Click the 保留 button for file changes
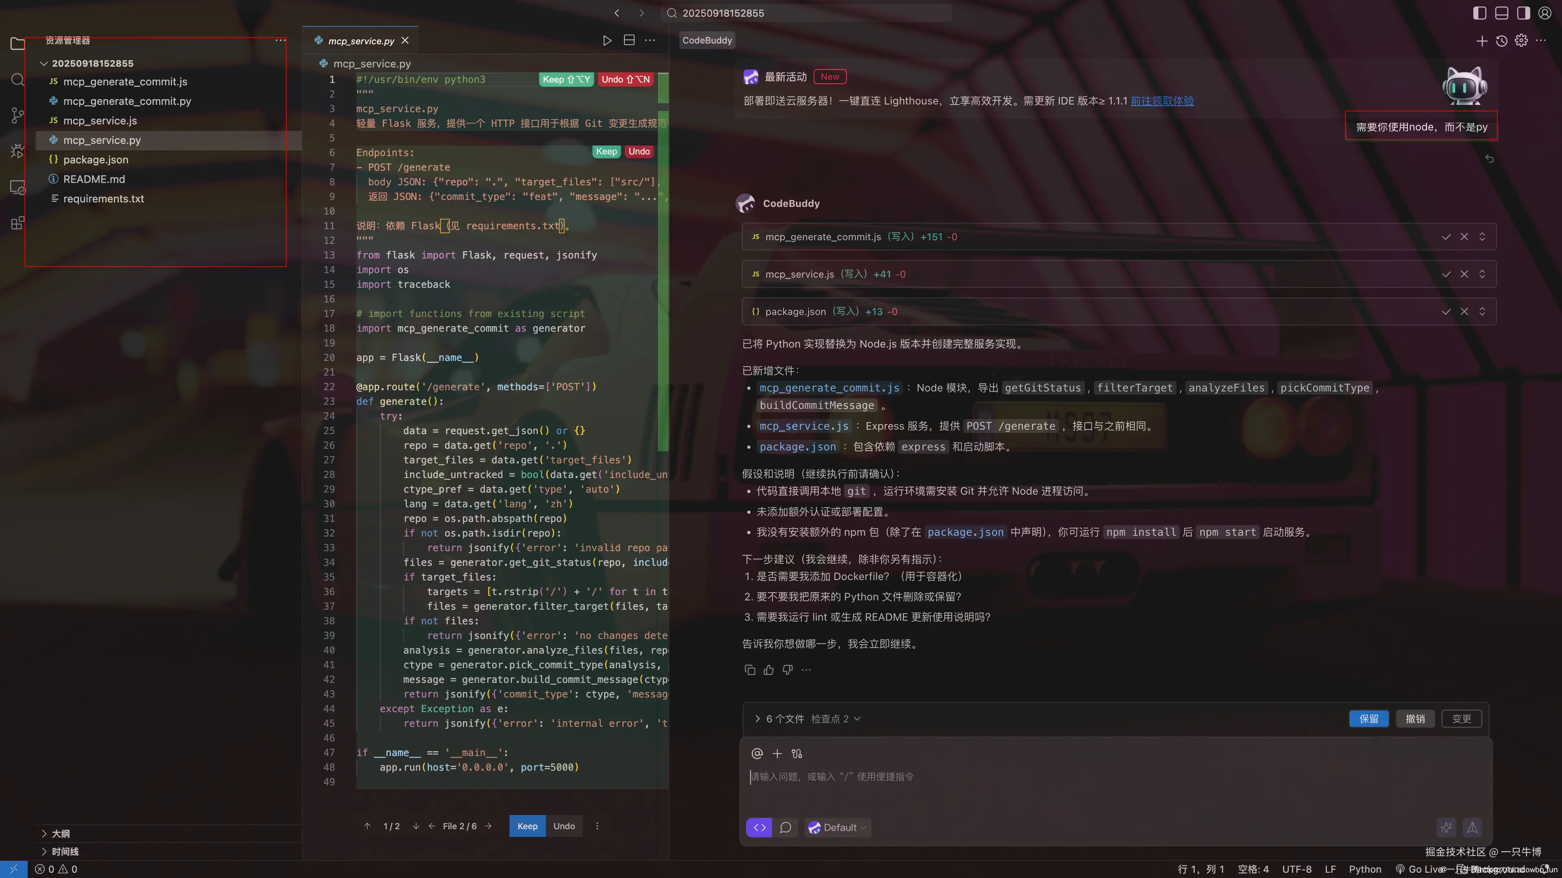 (1368, 719)
